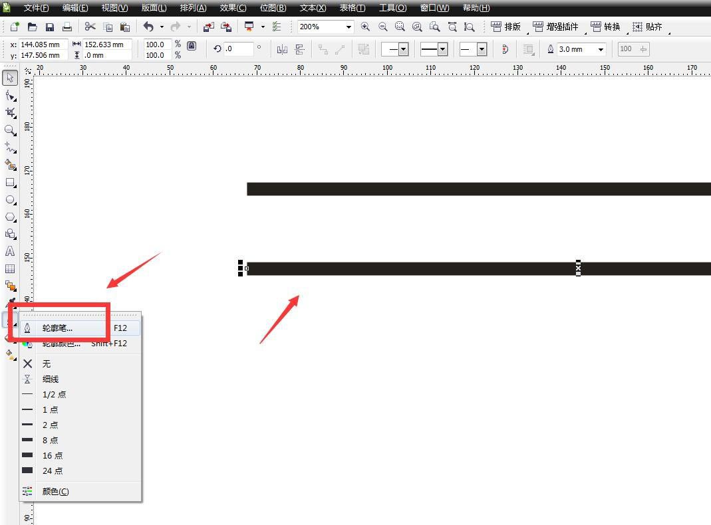
Task: Click the Zoom in magnifier icon
Action: [365, 27]
